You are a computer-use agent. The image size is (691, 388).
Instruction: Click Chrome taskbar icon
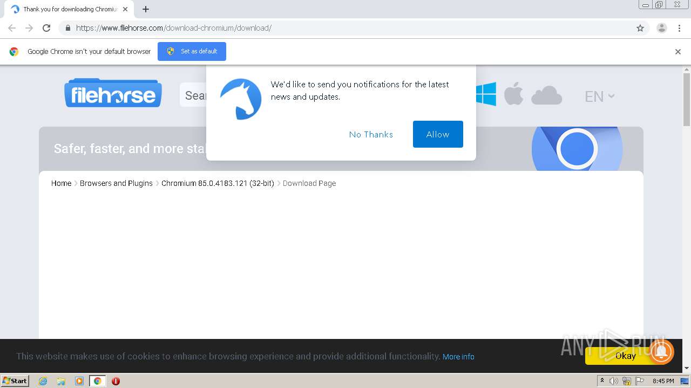[97, 381]
